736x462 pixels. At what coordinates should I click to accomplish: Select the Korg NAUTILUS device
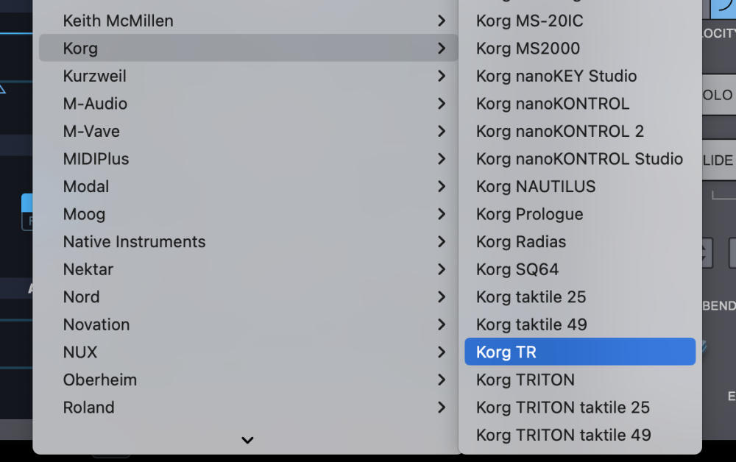tap(535, 186)
